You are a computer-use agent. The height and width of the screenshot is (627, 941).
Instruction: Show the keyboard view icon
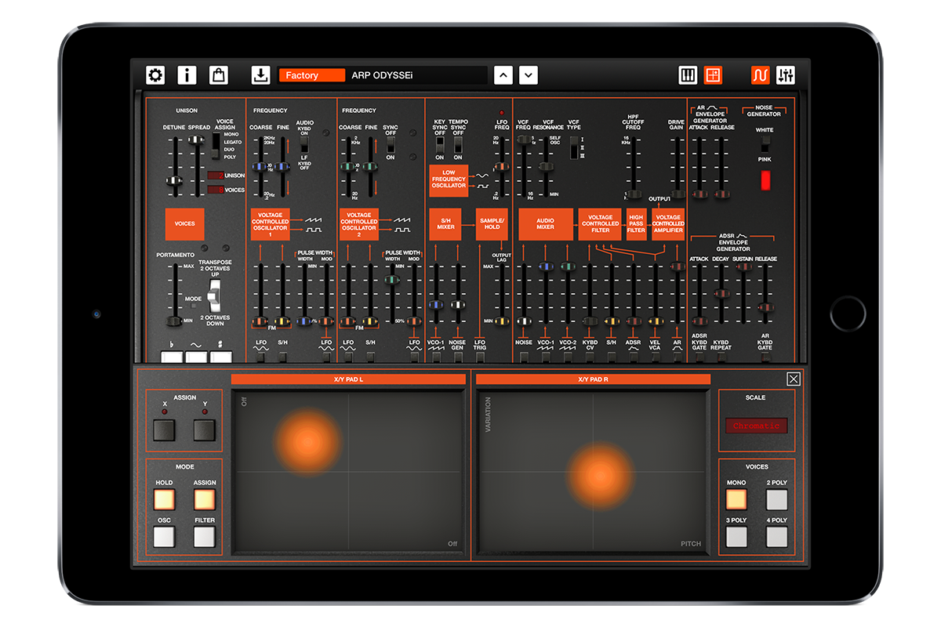688,75
